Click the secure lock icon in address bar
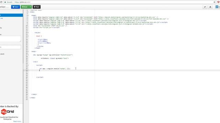The image size is (220, 123). 5,2
